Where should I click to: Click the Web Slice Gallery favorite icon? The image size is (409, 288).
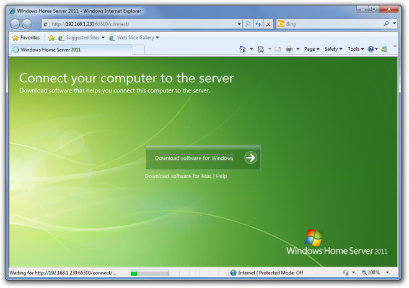[112, 38]
